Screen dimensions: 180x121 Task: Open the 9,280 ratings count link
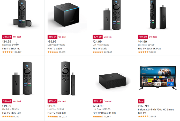coord(16,117)
